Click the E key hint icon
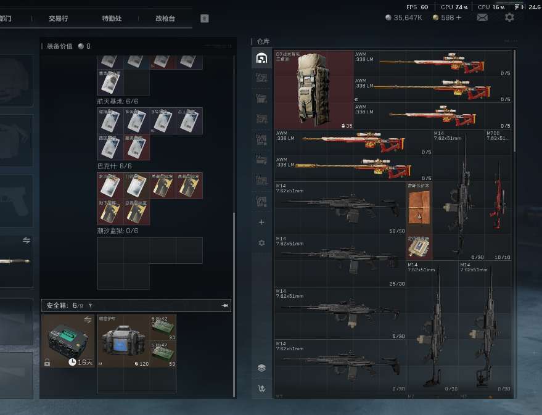The width and height of the screenshot is (542, 415). tap(204, 18)
